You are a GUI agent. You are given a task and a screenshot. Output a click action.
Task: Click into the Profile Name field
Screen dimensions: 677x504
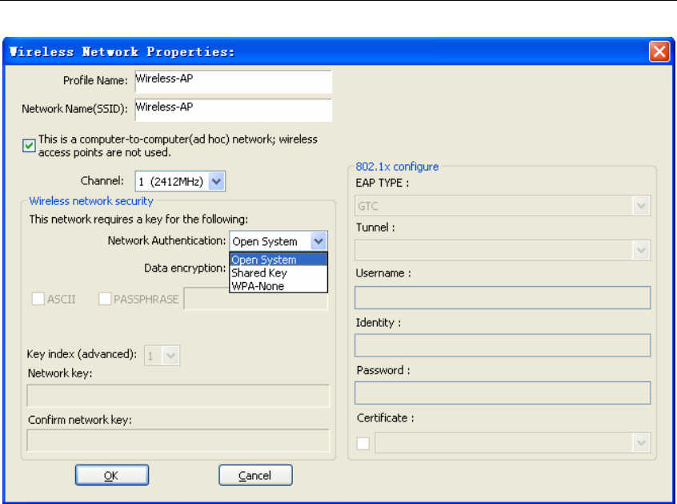tap(232, 81)
